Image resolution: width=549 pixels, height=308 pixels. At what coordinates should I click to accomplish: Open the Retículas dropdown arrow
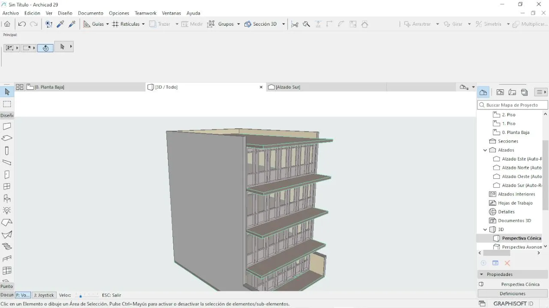[x=143, y=24]
